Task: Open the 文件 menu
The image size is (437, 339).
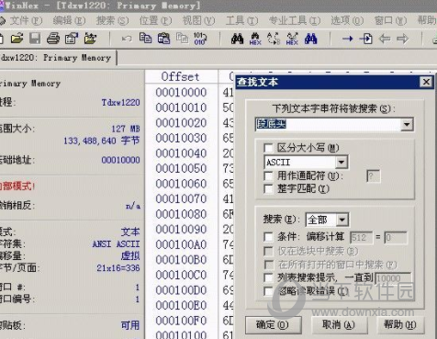Action: (26, 21)
